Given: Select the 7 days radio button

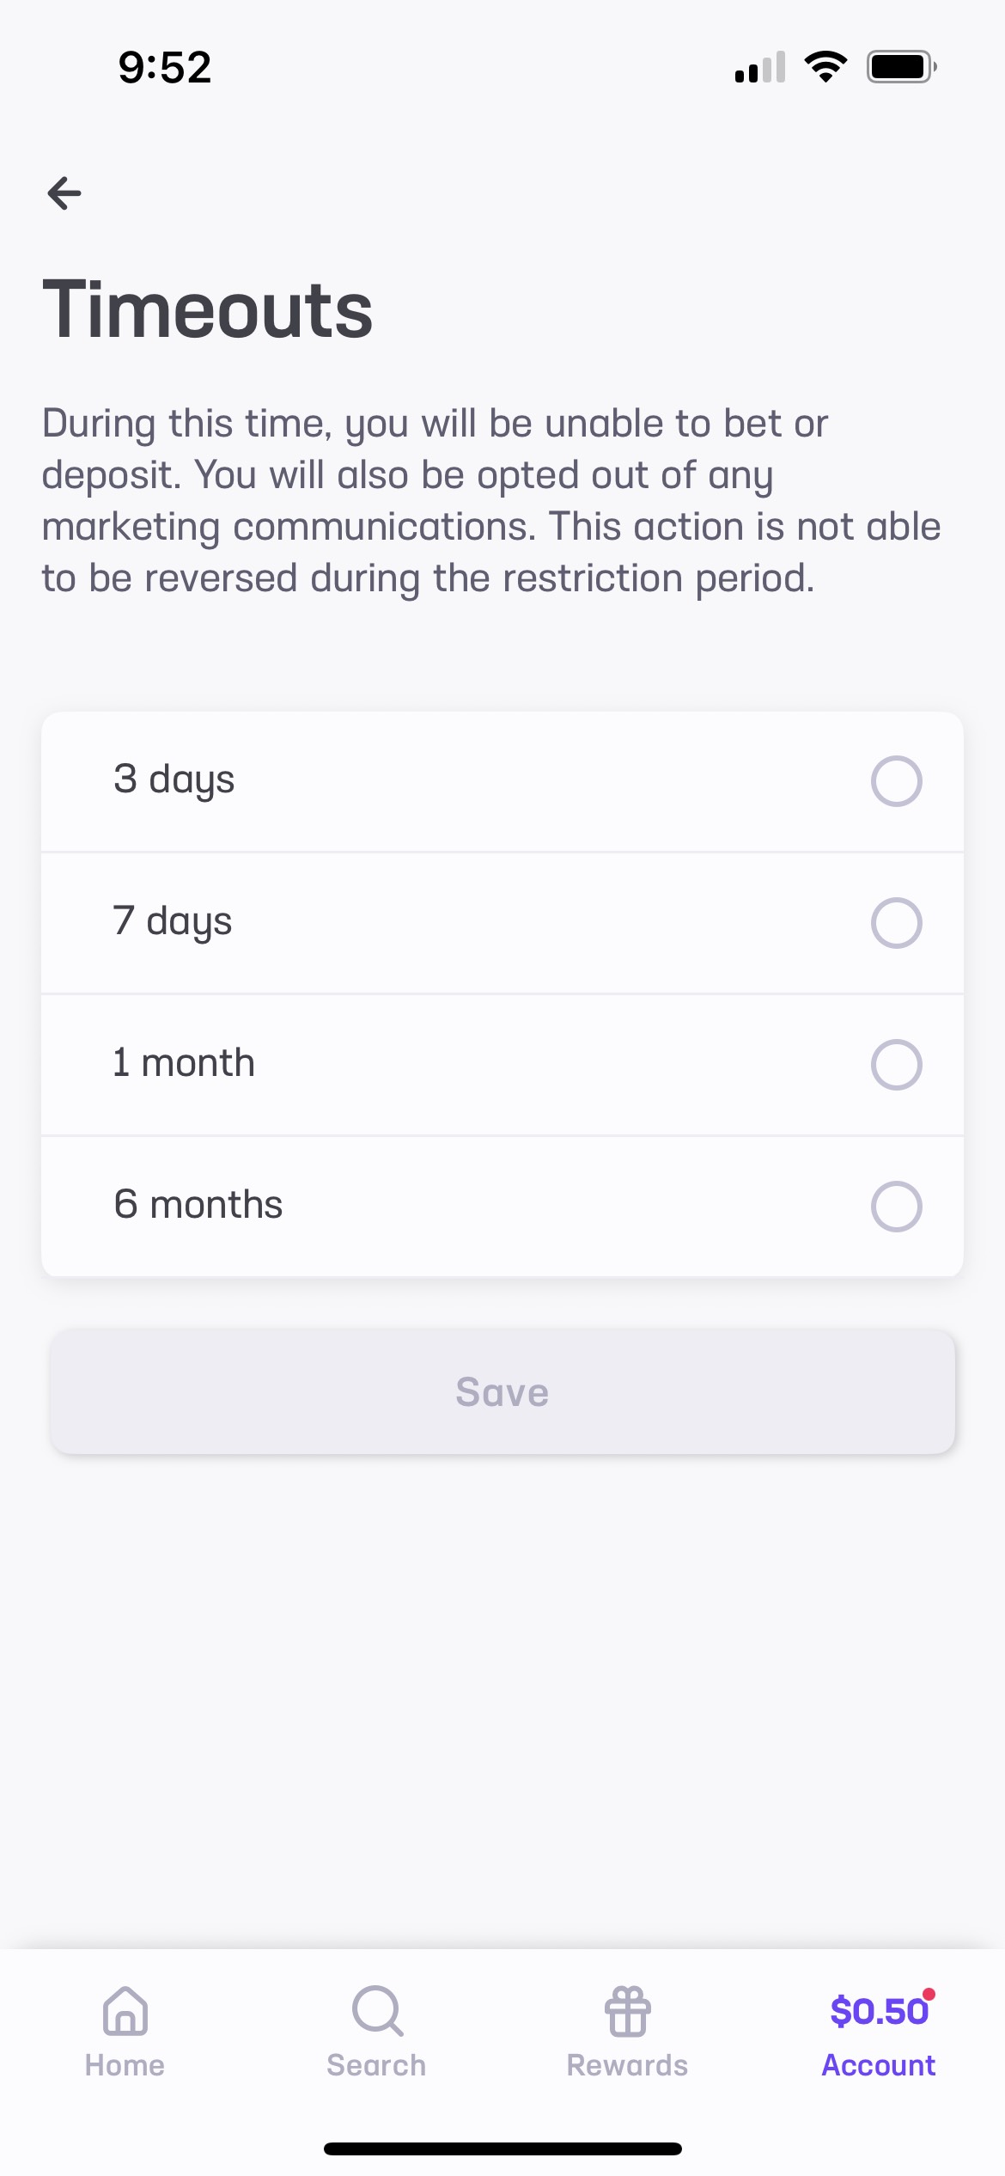Looking at the screenshot, I should point(896,923).
